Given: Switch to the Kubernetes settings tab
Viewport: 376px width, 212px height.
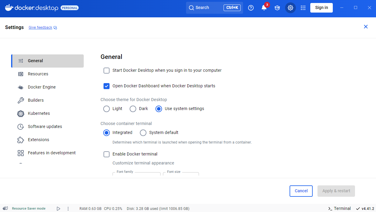Looking at the screenshot, I should tap(39, 113).
